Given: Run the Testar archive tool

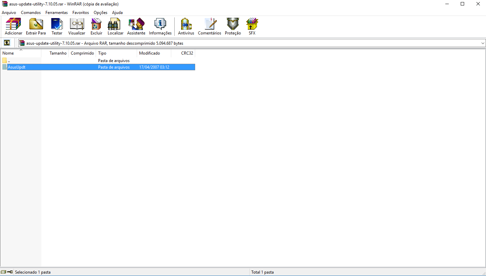Looking at the screenshot, I should point(57,27).
